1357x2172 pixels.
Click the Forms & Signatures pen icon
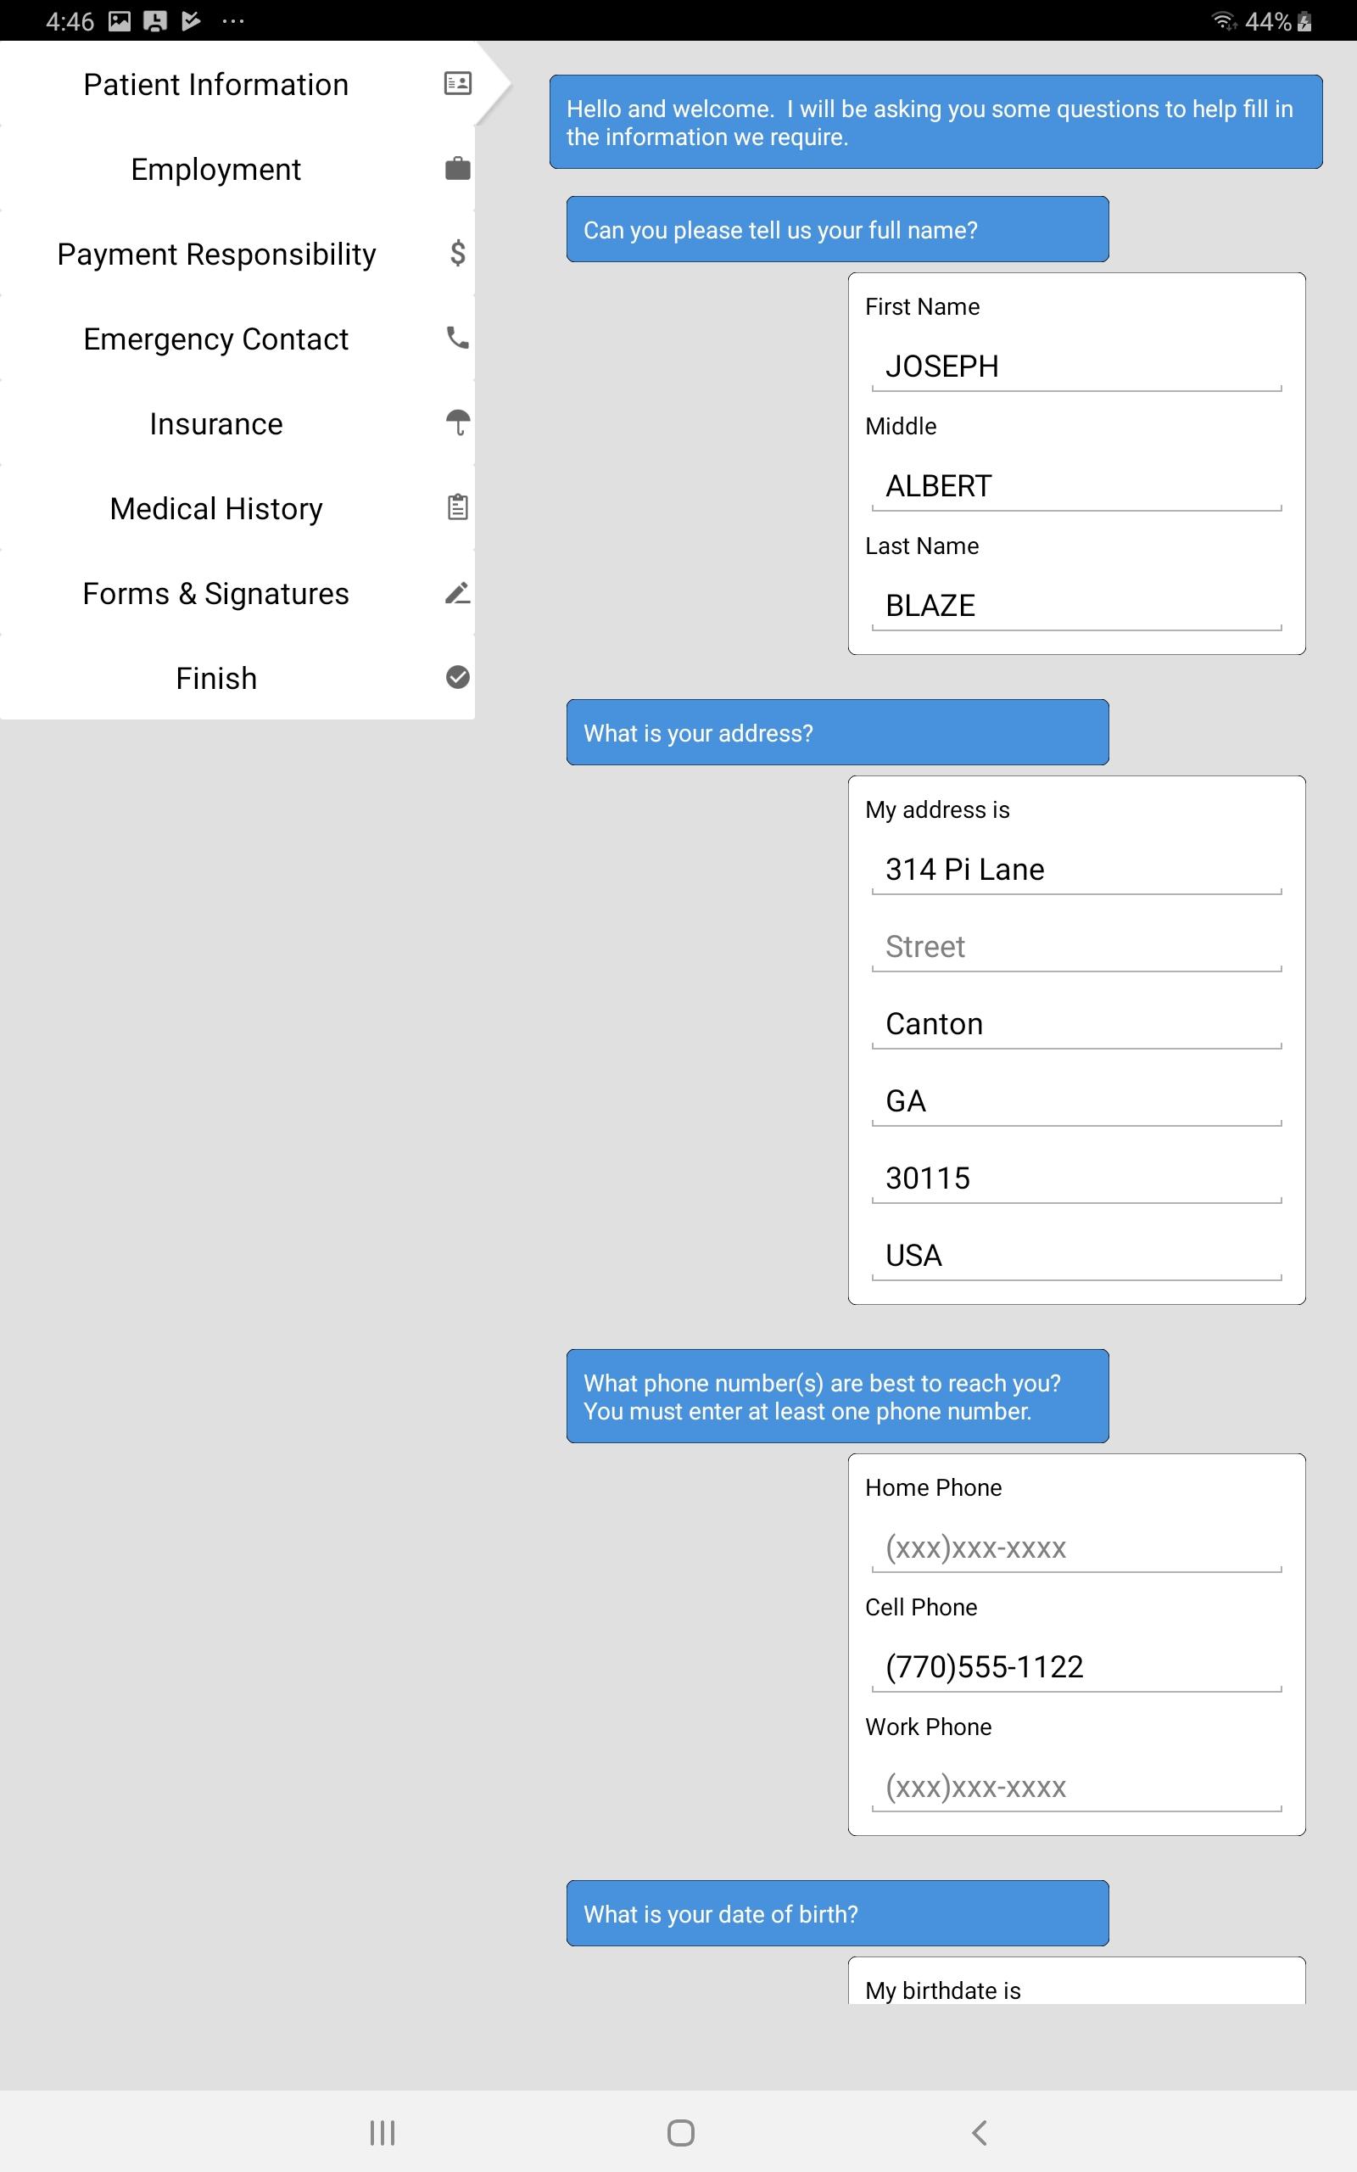point(458,592)
